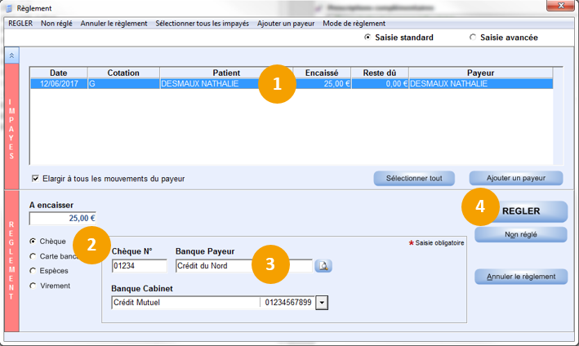Click the Ajouter un payeur button
The image size is (579, 346).
[517, 178]
